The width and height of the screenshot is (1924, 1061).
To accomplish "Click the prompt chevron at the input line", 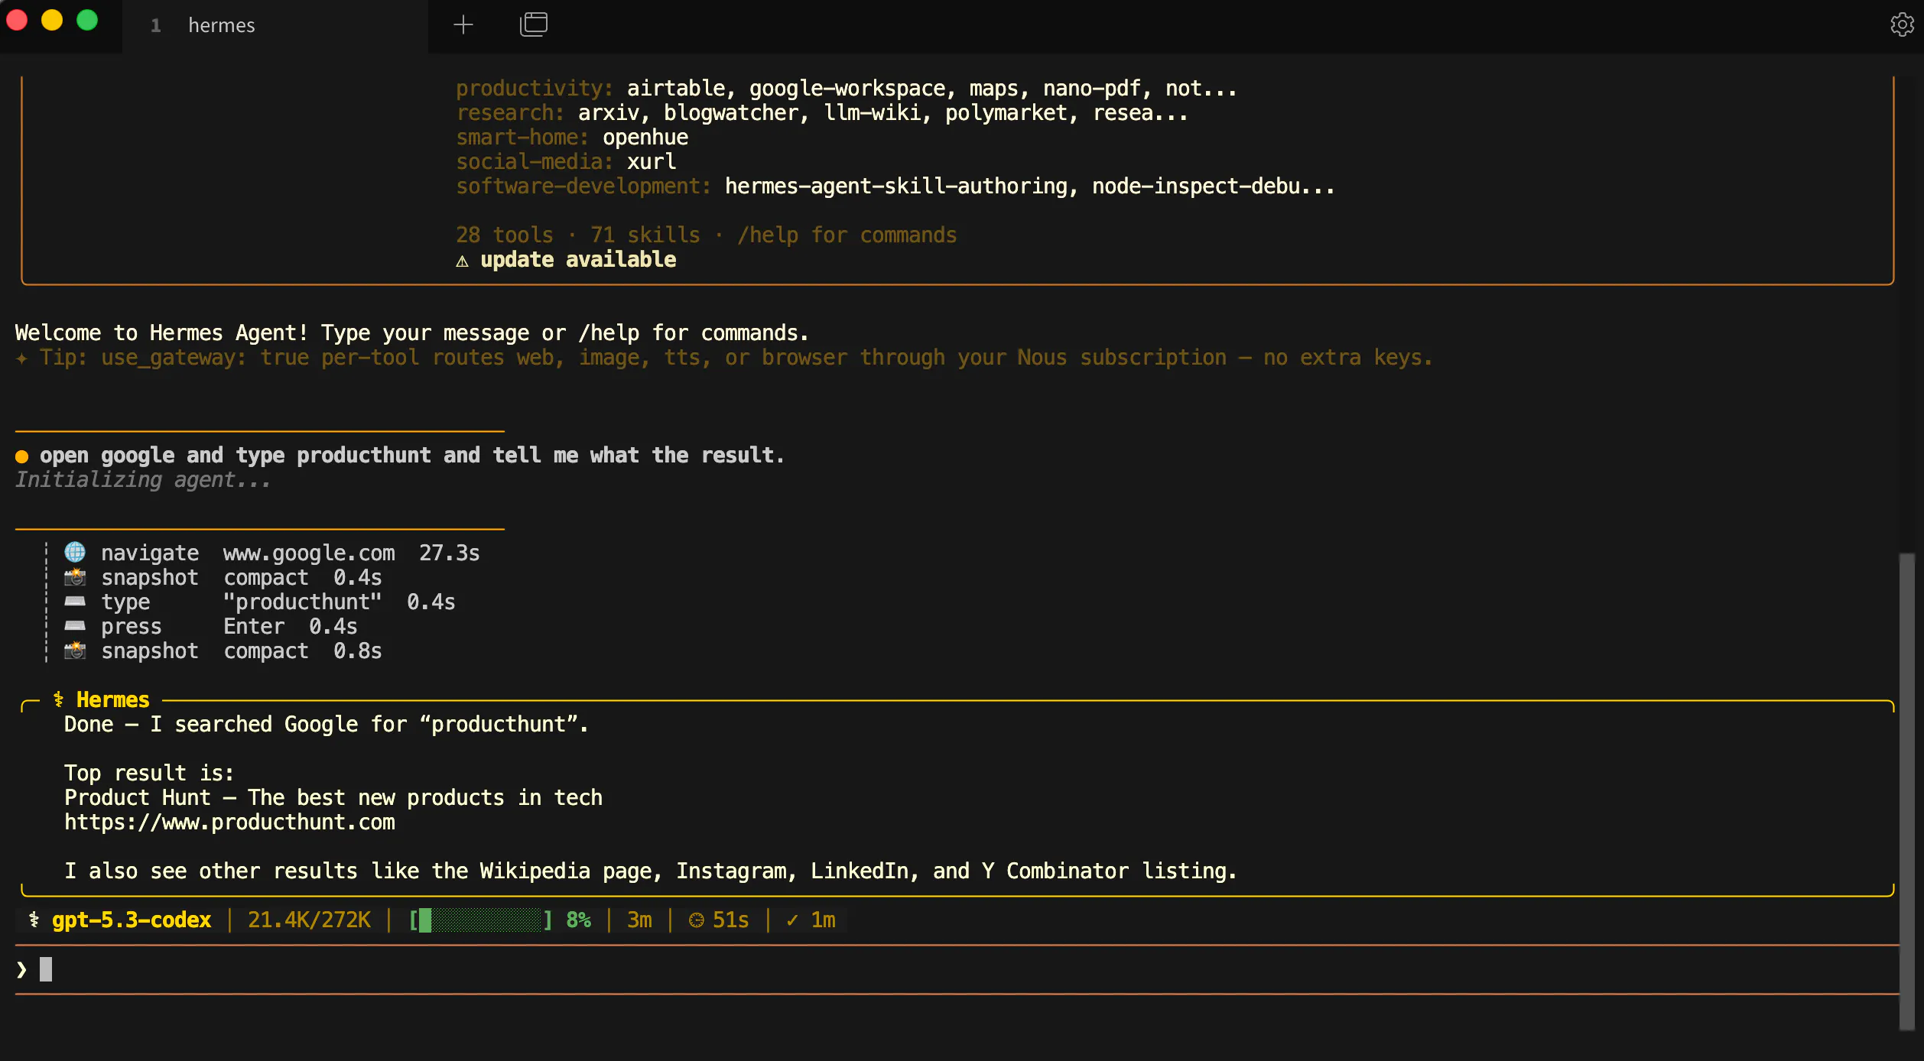I will [x=21, y=969].
